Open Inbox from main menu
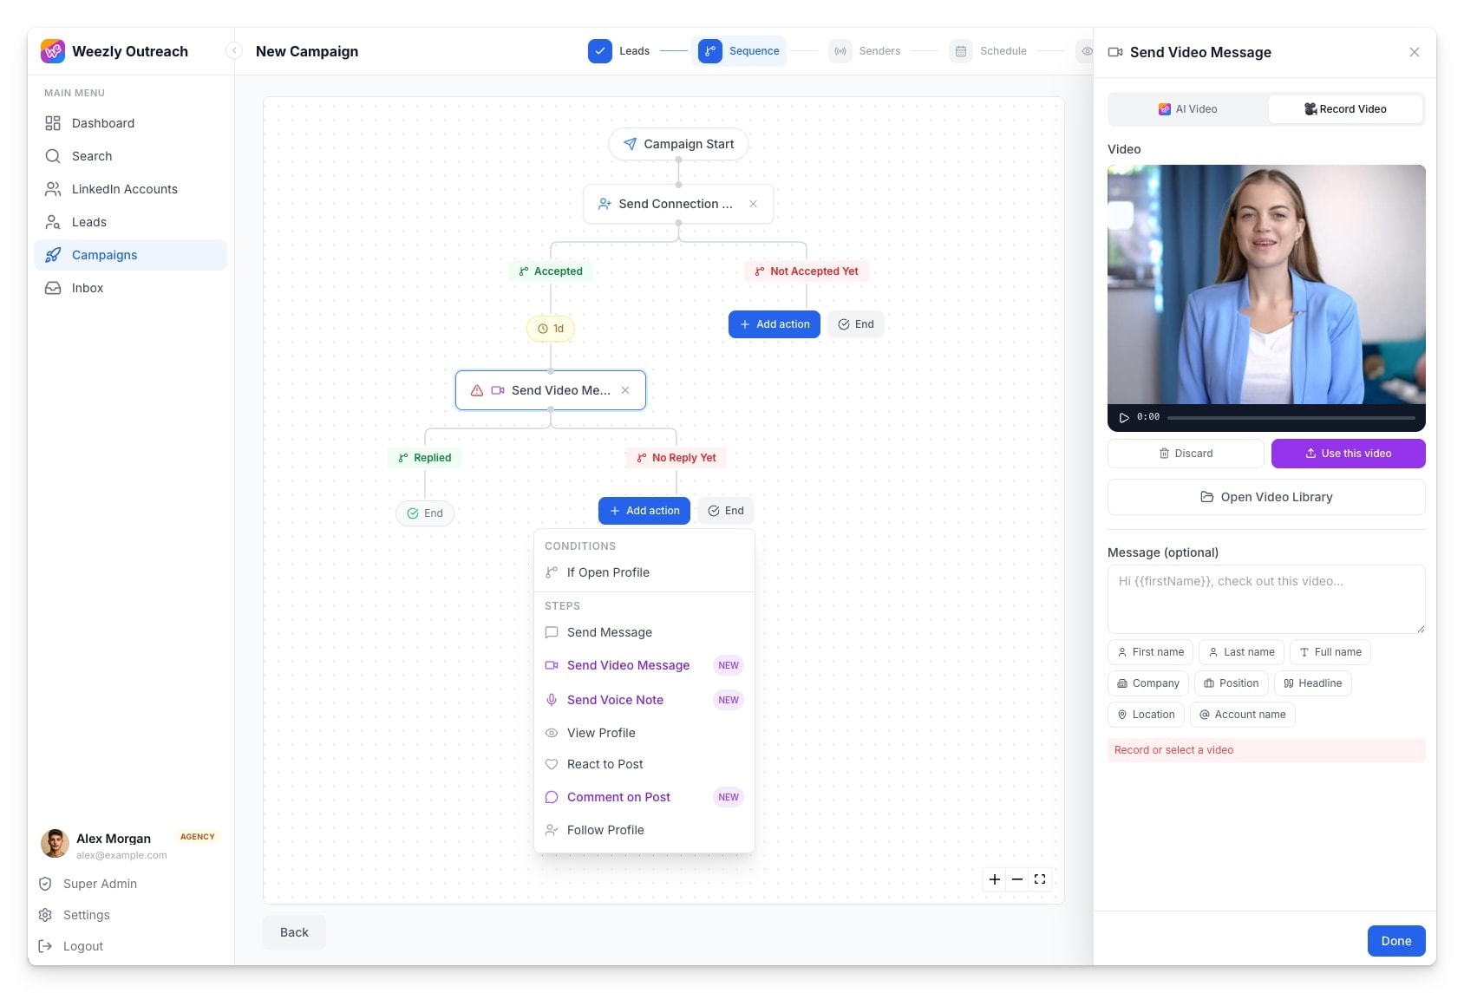The height and width of the screenshot is (993, 1464). tap(130, 288)
